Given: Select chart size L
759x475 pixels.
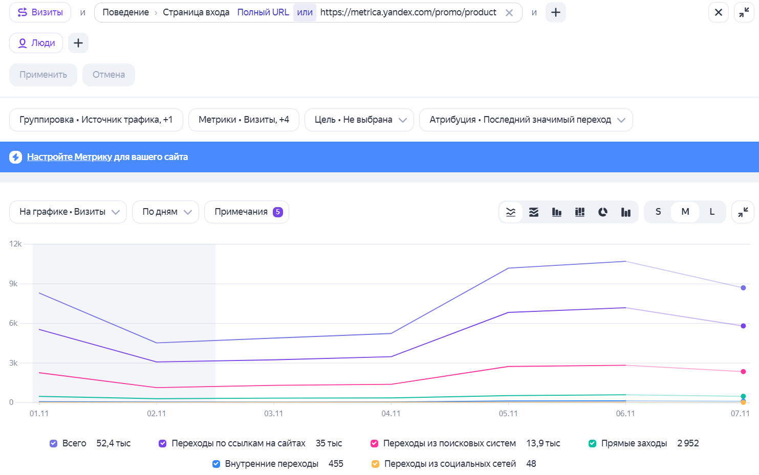Looking at the screenshot, I should 712,212.
